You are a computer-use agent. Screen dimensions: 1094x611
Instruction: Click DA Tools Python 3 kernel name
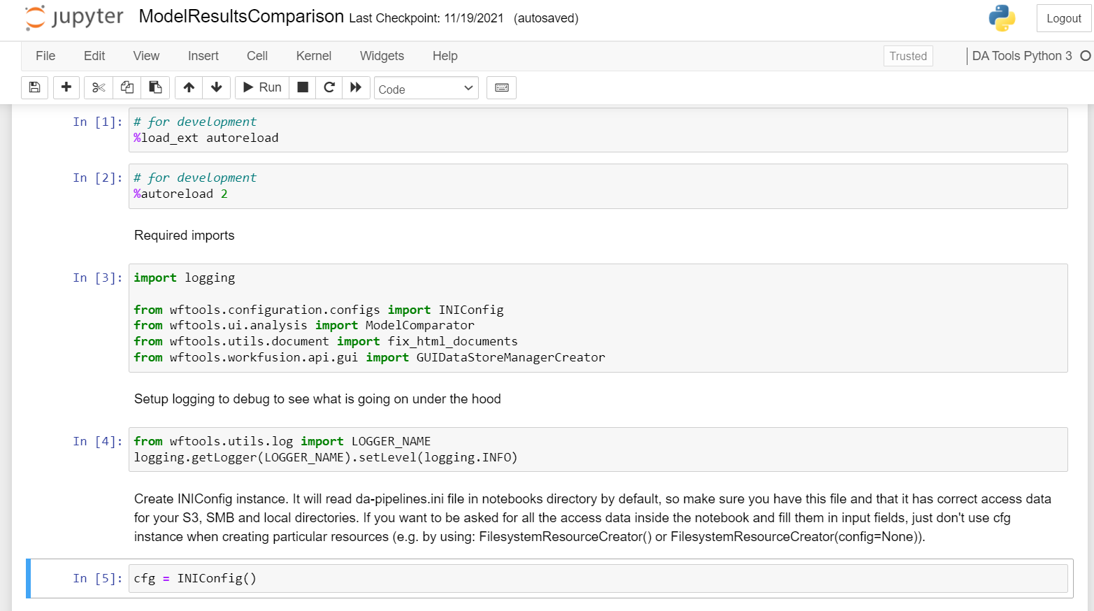tap(1022, 56)
